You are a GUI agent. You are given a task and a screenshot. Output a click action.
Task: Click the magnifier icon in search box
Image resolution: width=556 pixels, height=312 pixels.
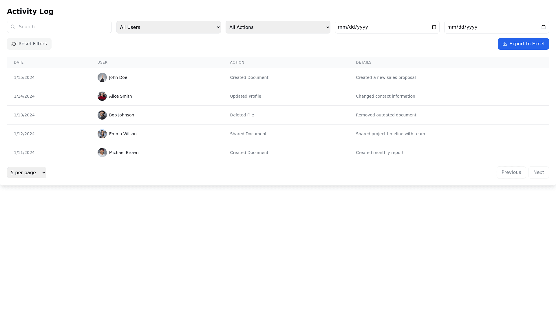pyautogui.click(x=13, y=27)
